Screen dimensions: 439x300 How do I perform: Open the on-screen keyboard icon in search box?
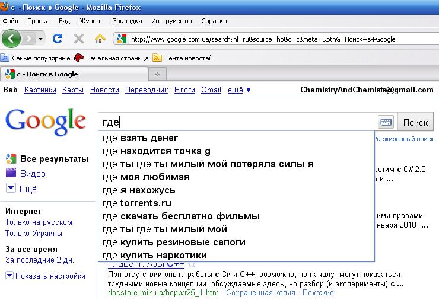pyautogui.click(x=386, y=122)
